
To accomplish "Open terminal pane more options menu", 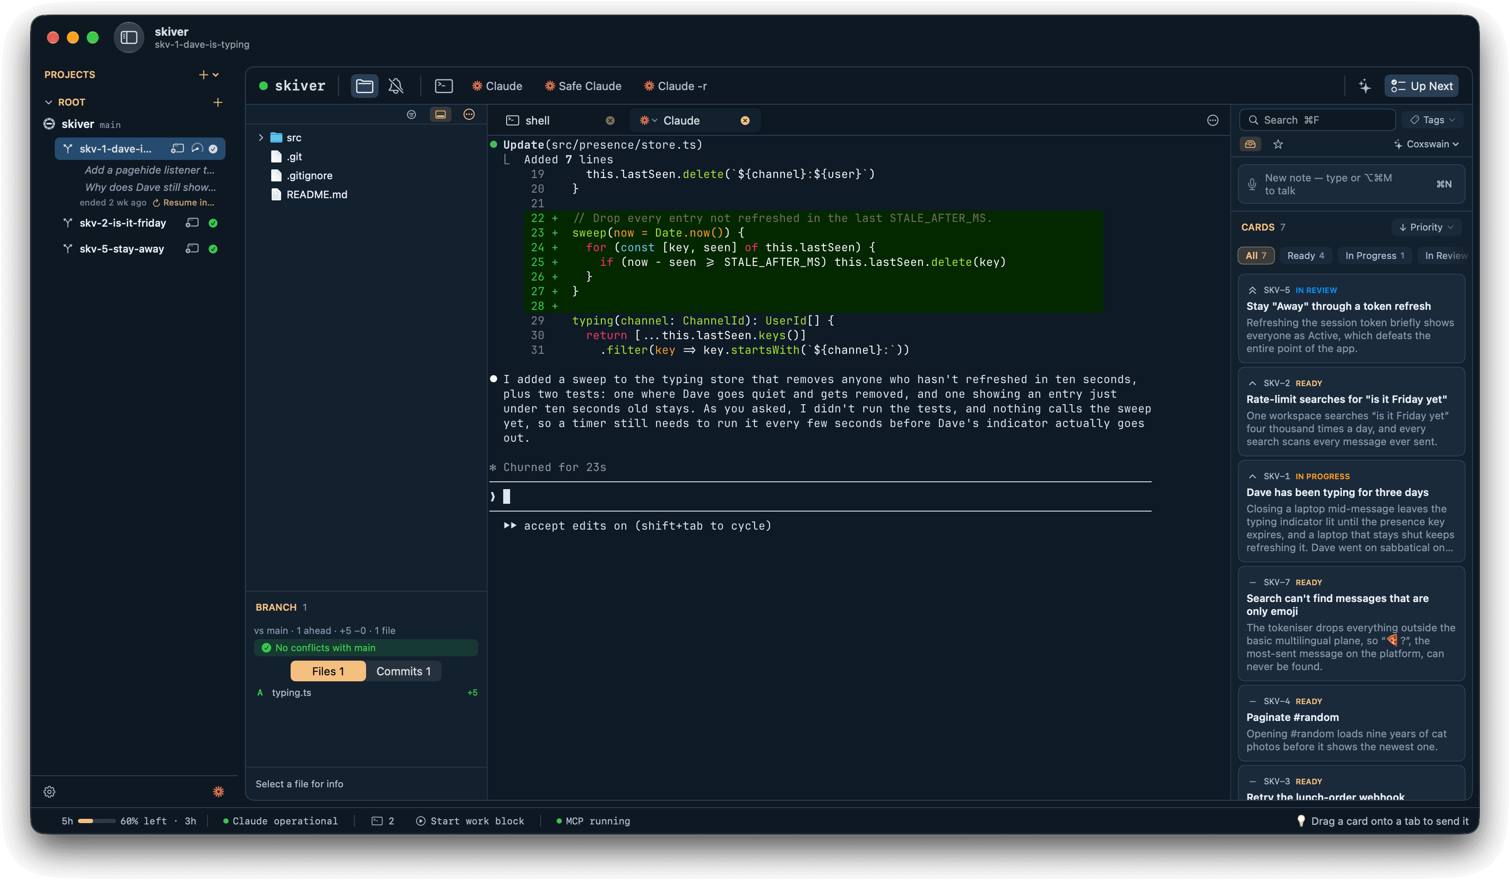I will click(x=1212, y=120).
